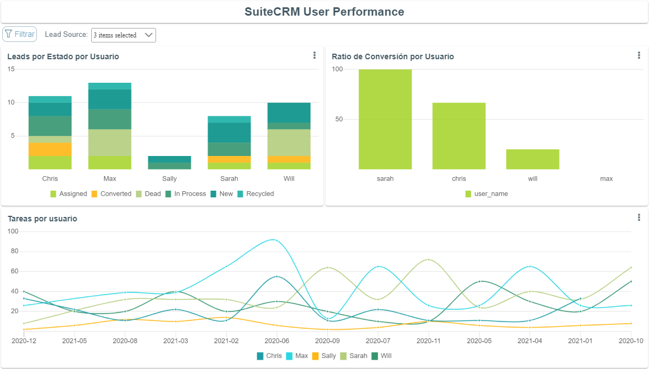Click the sarah conversion ratio bar
The image size is (649, 369).
click(x=385, y=119)
